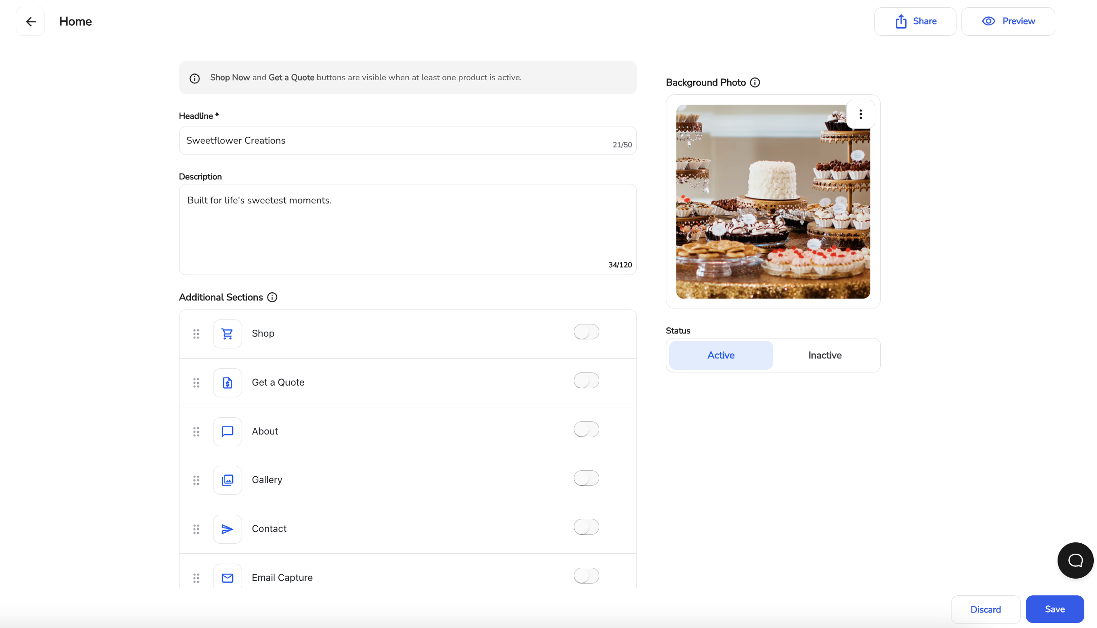
Task: Click the Email Capture envelope icon
Action: tap(227, 578)
